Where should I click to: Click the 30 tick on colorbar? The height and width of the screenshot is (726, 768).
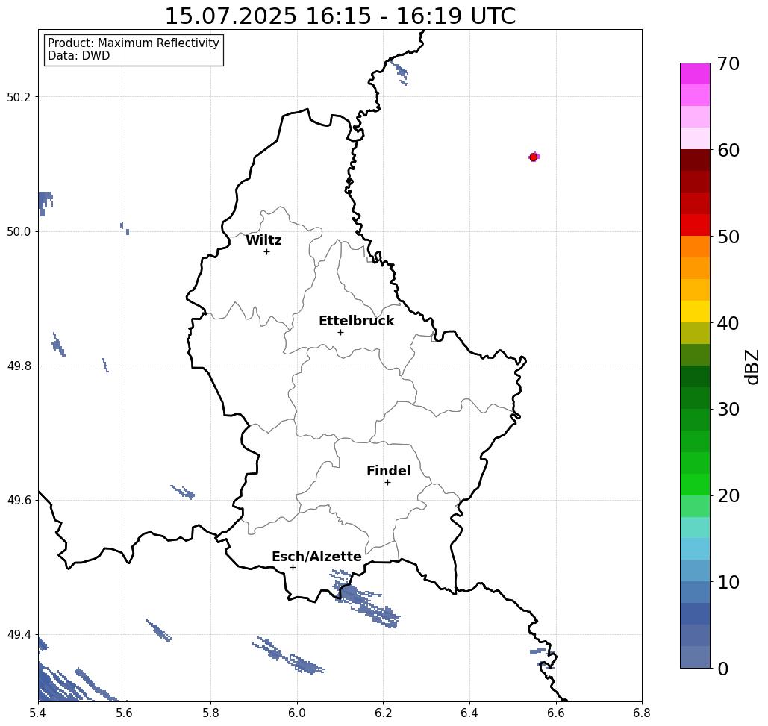(x=728, y=410)
